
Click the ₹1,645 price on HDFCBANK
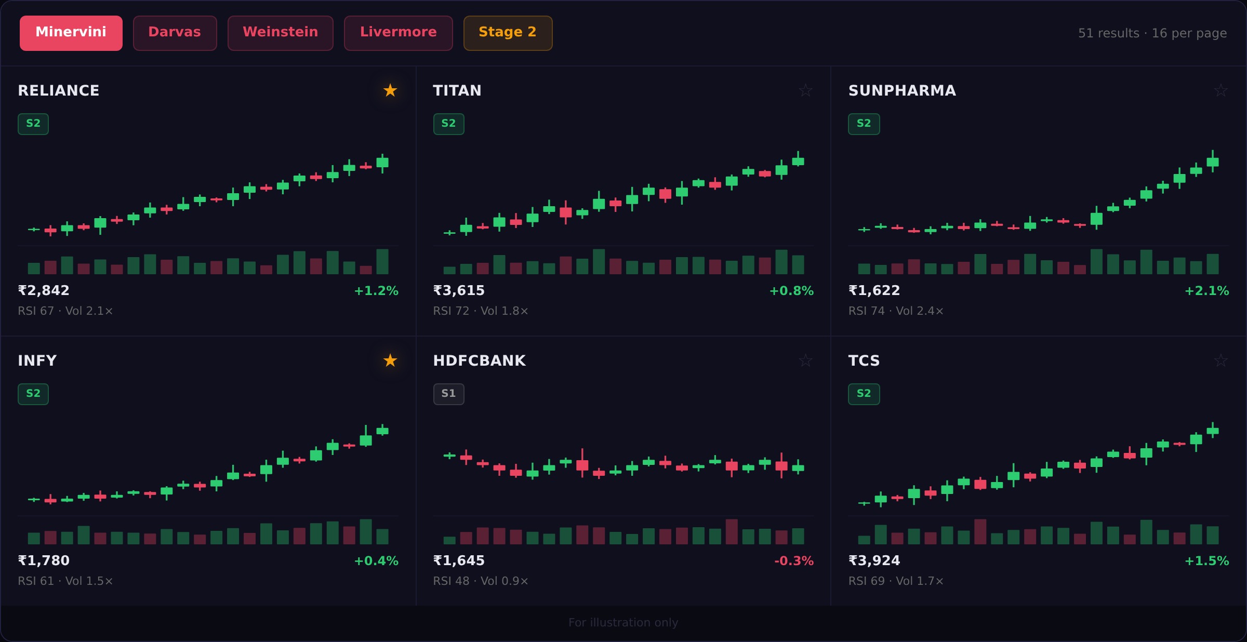[459, 561]
